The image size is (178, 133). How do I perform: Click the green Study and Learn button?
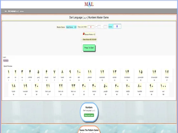(x=89, y=115)
